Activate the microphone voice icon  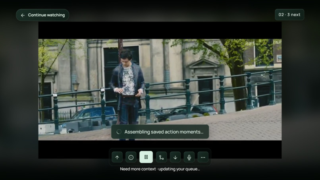click(189, 157)
